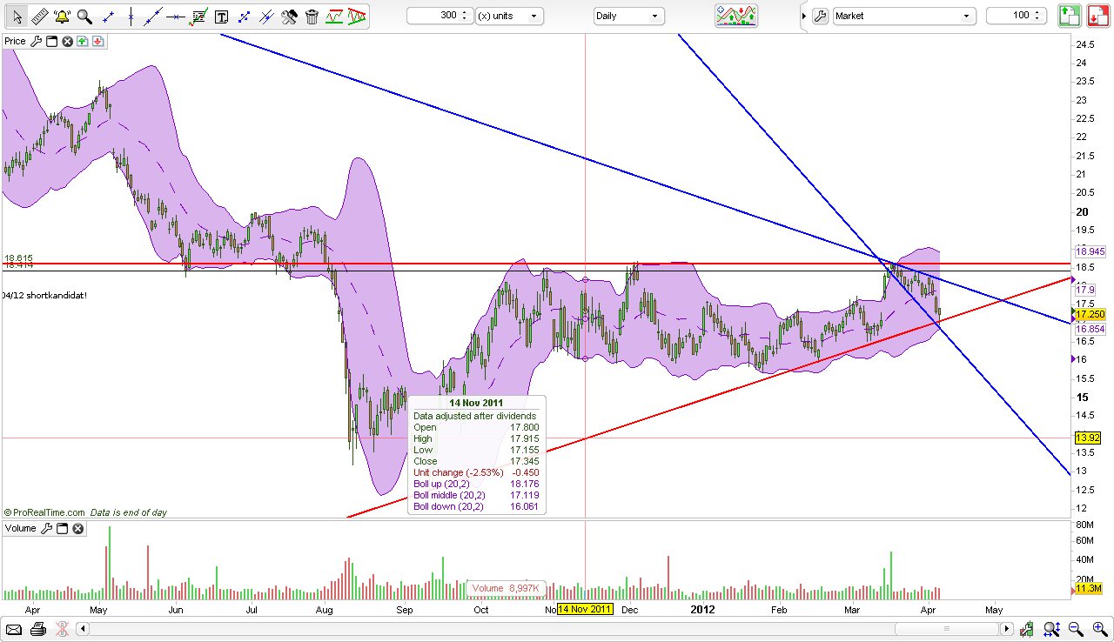Activate the zoom magnifier tool

coord(84,15)
